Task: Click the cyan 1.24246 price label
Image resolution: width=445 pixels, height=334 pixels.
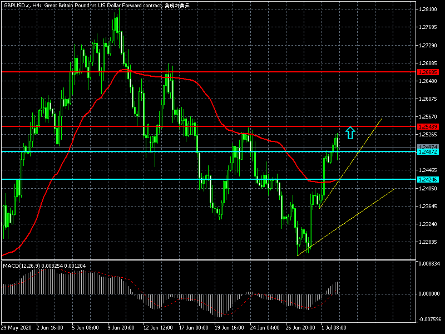Action: click(x=428, y=179)
